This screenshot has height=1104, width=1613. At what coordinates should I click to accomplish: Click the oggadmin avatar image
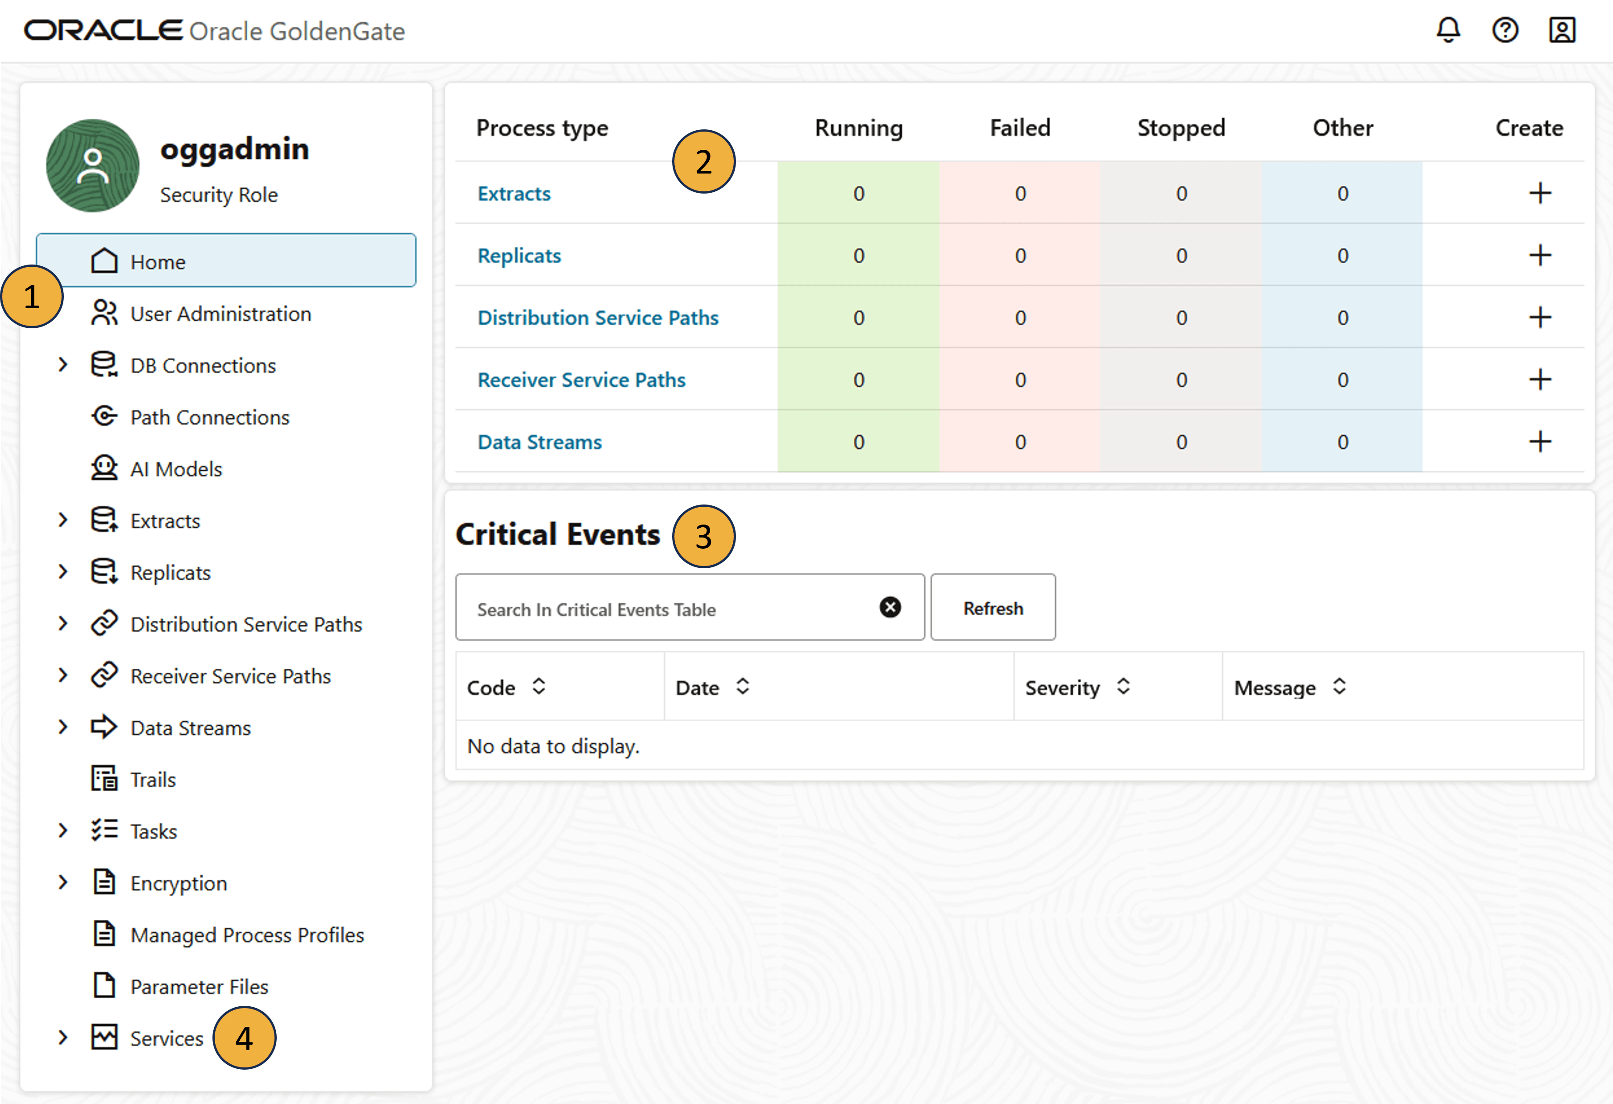click(92, 166)
